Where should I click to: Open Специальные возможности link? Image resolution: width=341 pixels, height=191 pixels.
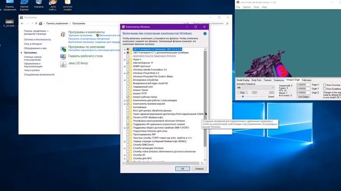point(39,74)
